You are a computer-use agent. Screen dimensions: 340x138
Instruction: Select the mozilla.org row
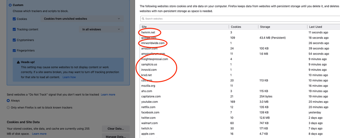[x=240, y=86]
